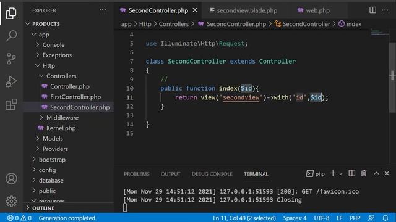Change line ending via LF status
396x222 pixels.
(340, 218)
